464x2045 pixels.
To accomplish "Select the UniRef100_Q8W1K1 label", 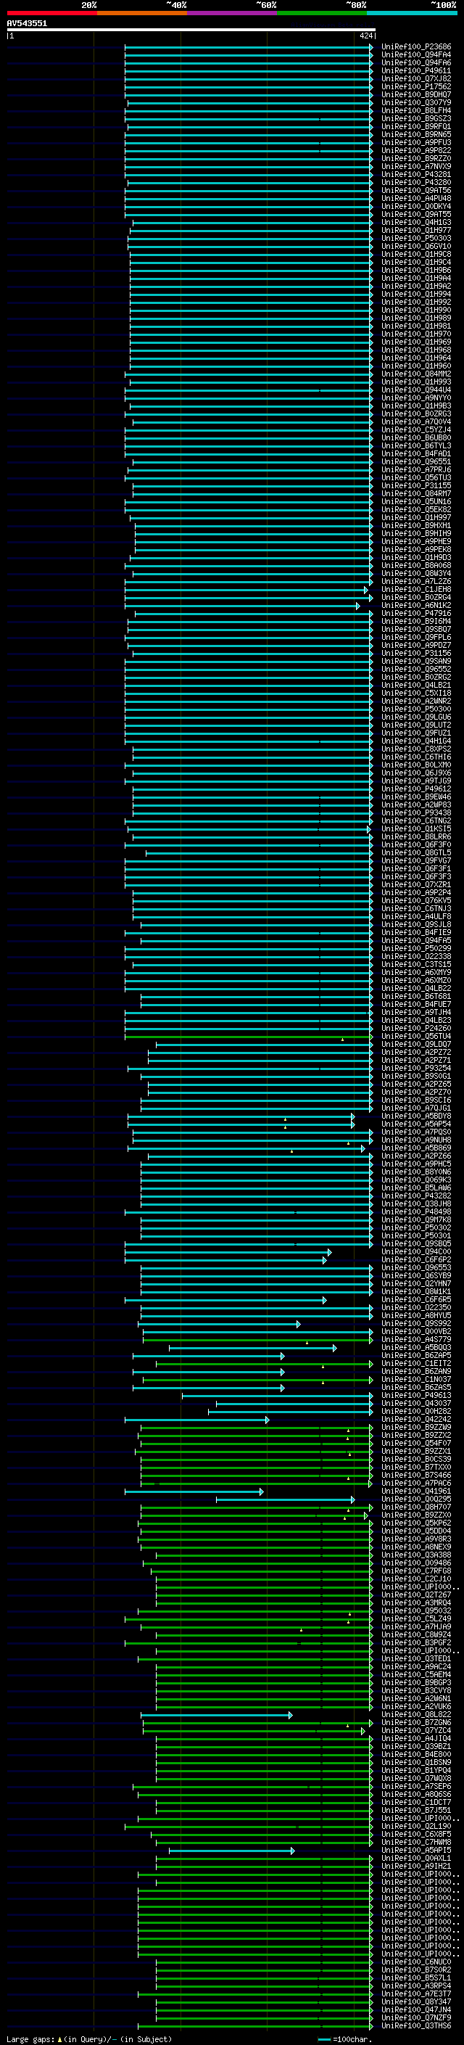I will point(415,1291).
